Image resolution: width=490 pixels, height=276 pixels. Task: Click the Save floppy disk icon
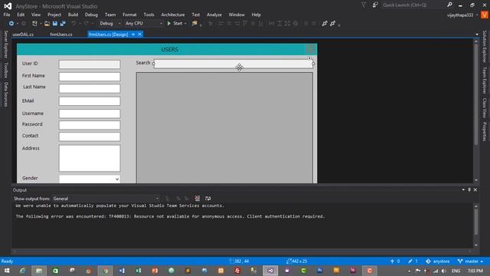coord(55,24)
